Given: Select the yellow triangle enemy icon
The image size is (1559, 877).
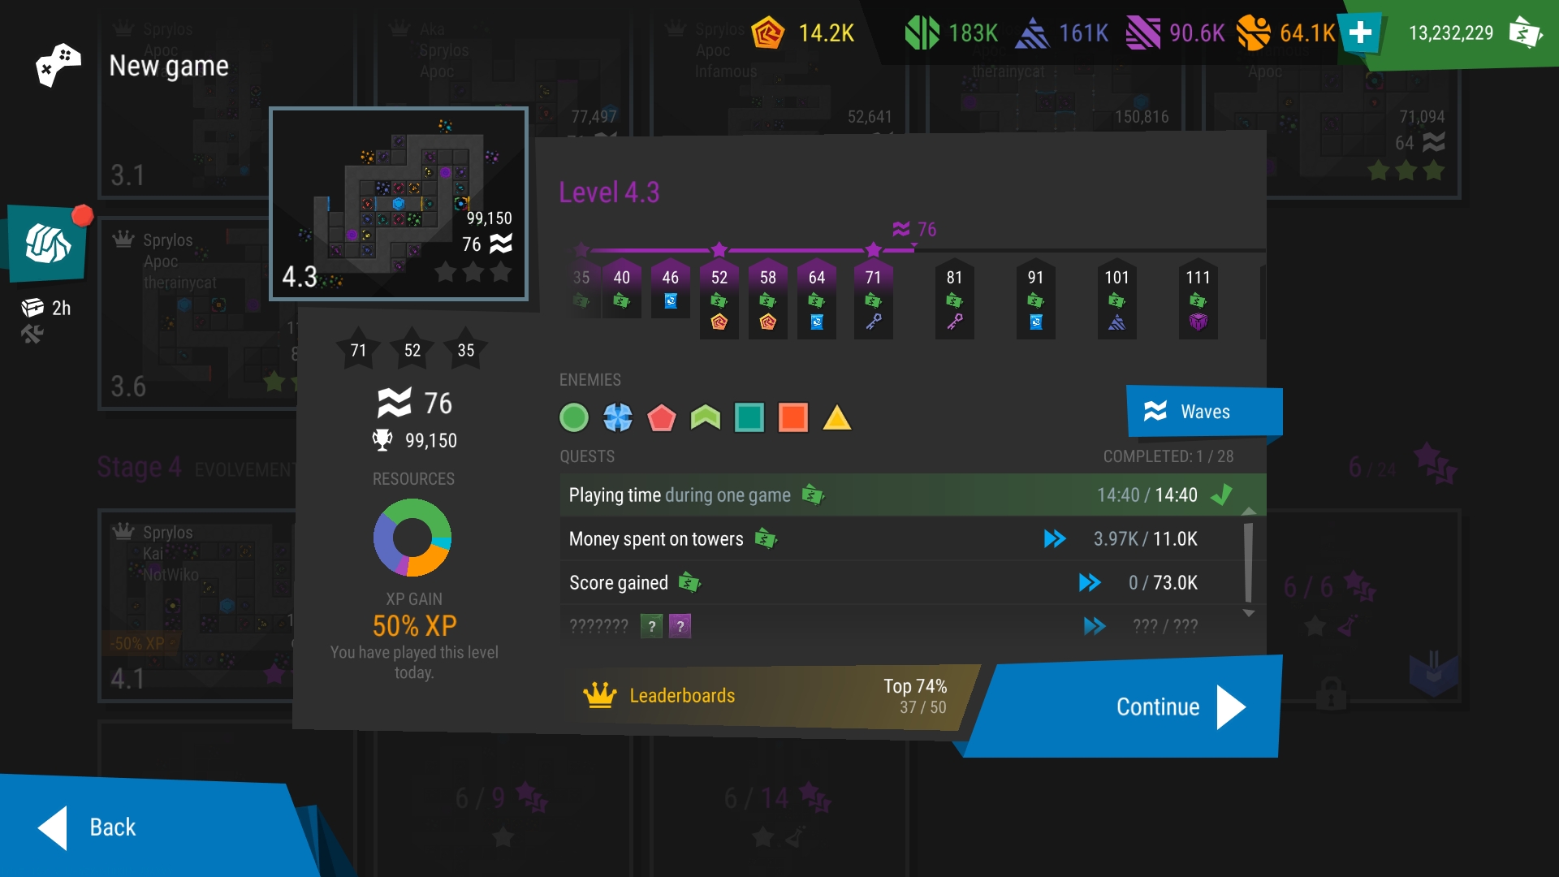Looking at the screenshot, I should coord(837,417).
